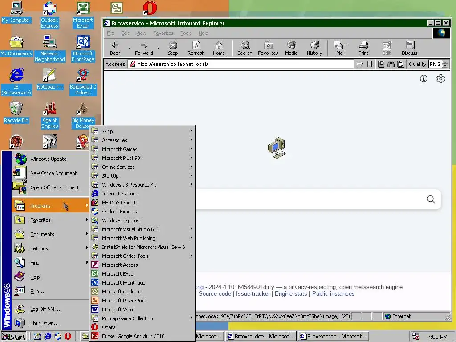Click the Mail toolbar icon

point(338,48)
